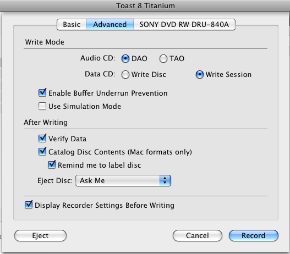Viewport: 290px width, 254px height.
Task: Click the Eject button
Action: (x=40, y=235)
